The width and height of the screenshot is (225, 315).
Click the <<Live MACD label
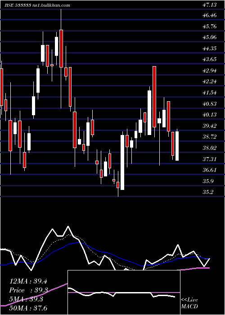tap(189, 303)
